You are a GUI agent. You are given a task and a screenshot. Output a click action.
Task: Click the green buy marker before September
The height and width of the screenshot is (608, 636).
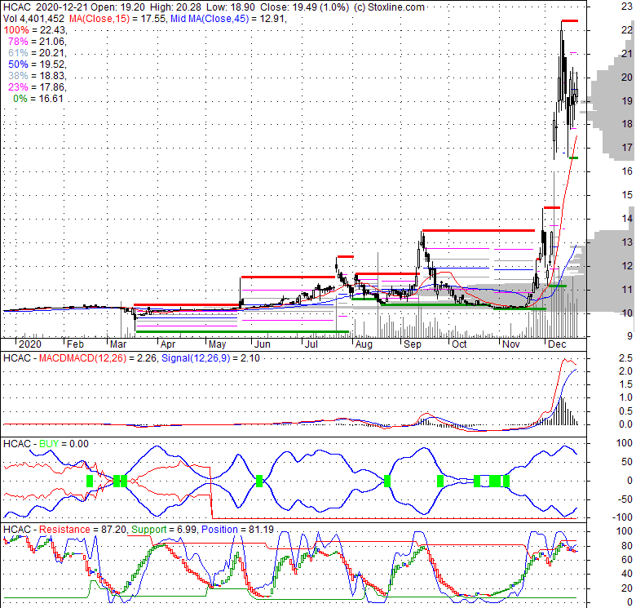tap(387, 481)
